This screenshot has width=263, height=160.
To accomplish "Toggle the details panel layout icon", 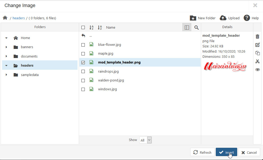I will pyautogui.click(x=187, y=27).
